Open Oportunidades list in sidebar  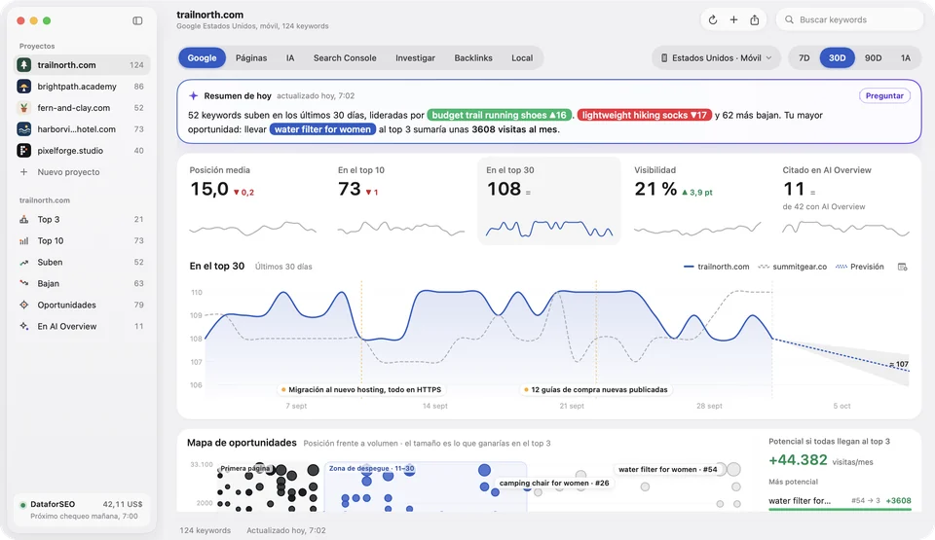click(x=82, y=306)
